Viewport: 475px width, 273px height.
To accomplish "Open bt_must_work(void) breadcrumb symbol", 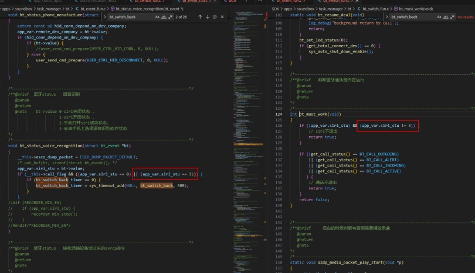I will (416, 9).
